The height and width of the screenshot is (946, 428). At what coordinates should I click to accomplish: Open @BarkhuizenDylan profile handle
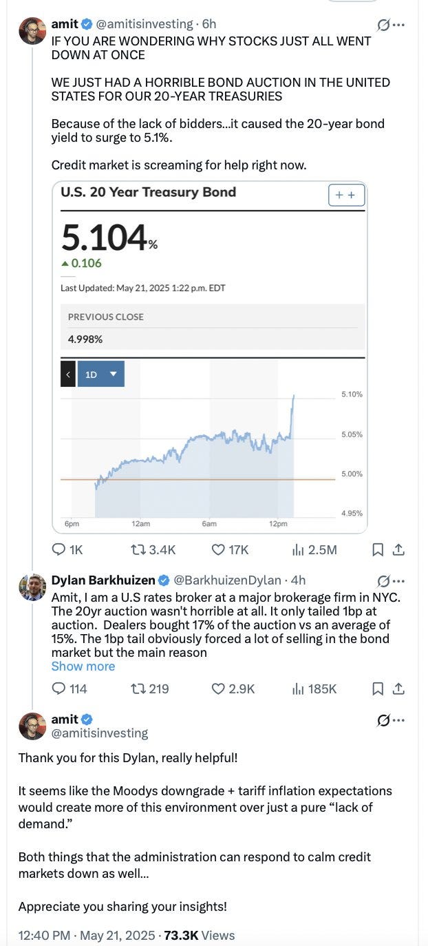point(230,580)
